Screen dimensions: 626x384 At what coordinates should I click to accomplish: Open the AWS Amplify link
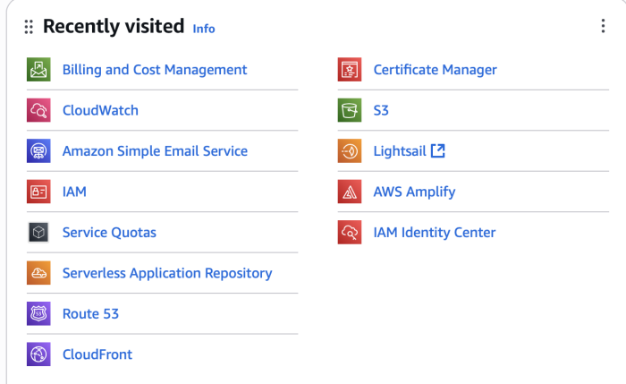[x=414, y=192]
